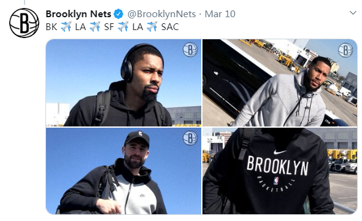Click the SAC text in the tweet
362x221 pixels.
point(170,27)
